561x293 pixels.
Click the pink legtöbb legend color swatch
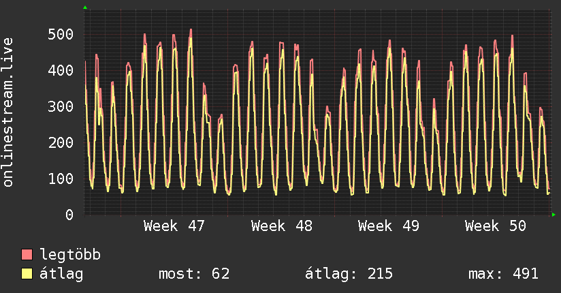pyautogui.click(x=27, y=254)
